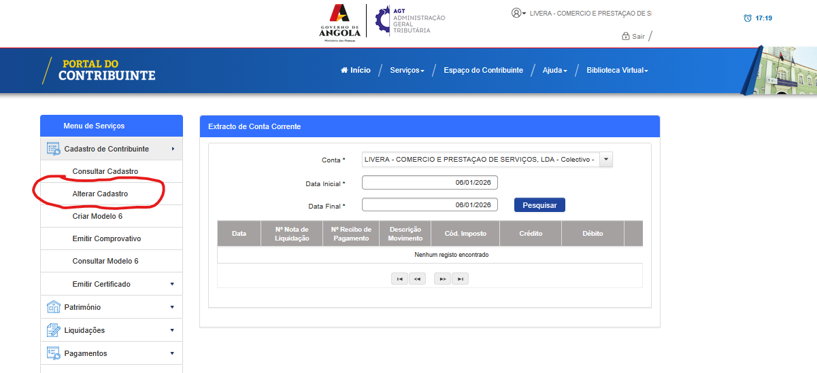The height and width of the screenshot is (373, 817).
Task: Click the user account avatar icon
Action: (516, 13)
